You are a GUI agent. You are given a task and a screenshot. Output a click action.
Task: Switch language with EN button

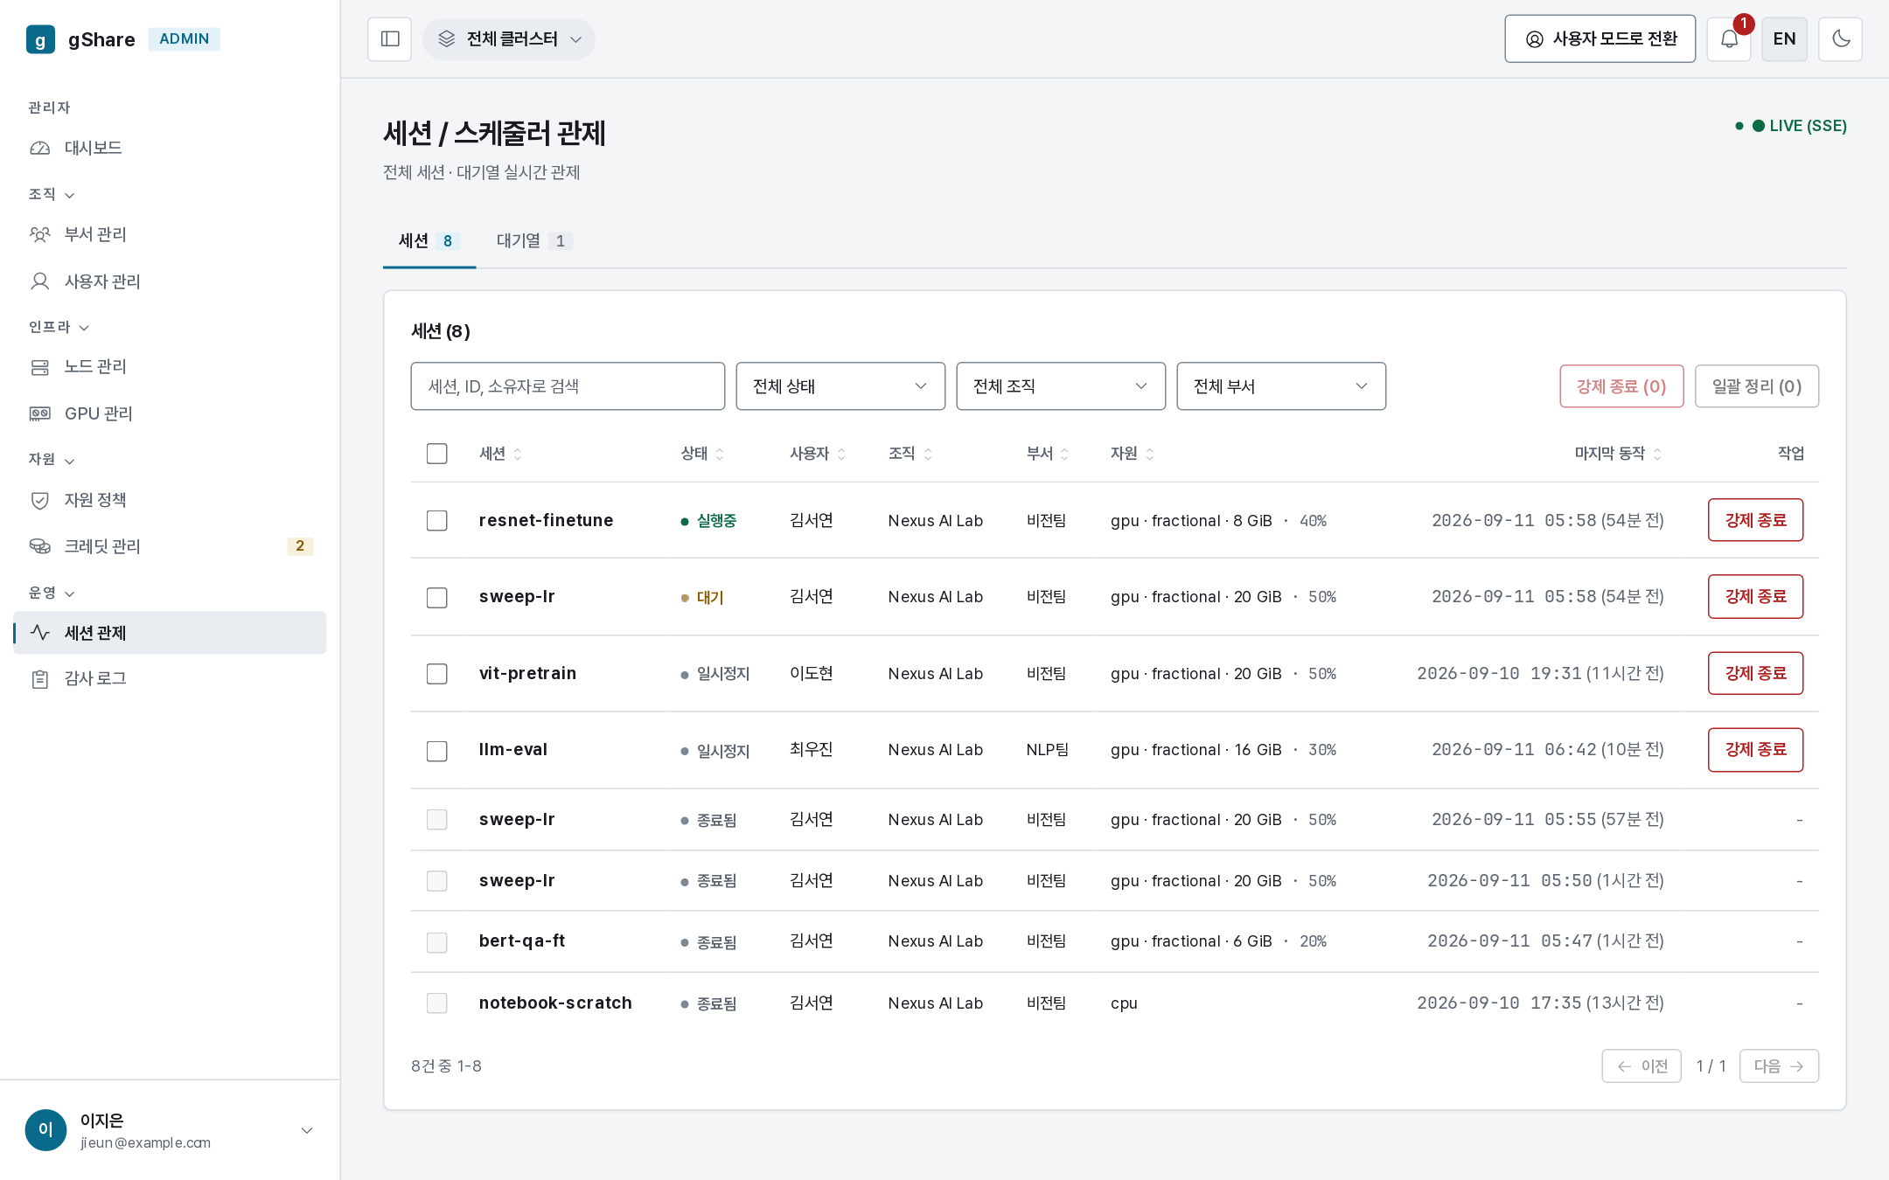tap(1784, 39)
